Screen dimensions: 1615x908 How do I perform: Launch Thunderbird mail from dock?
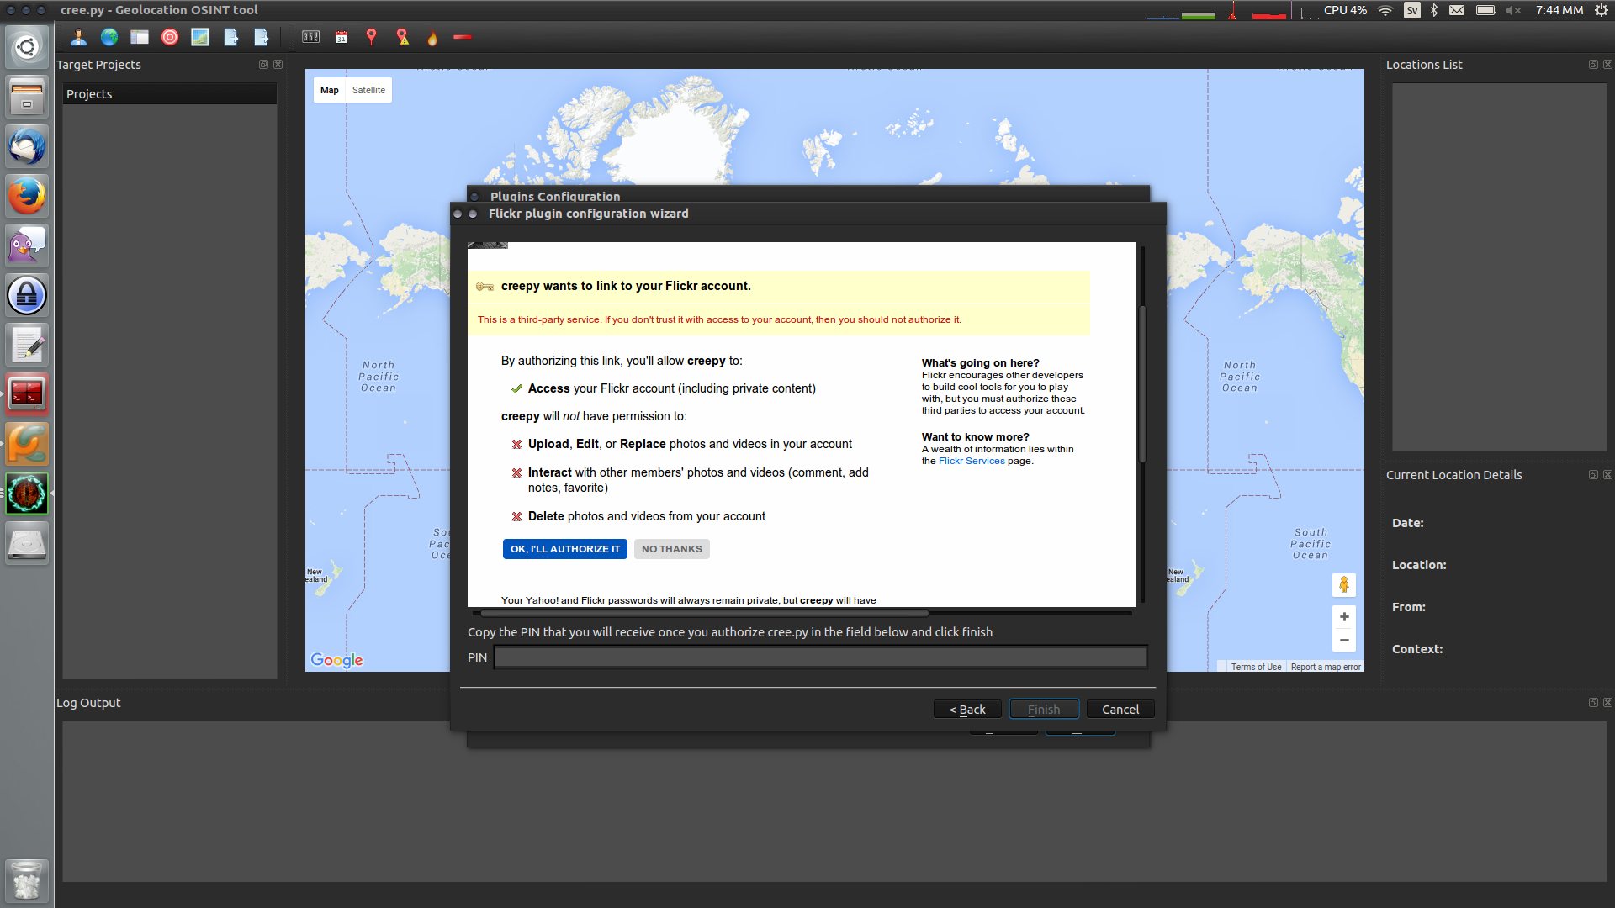pyautogui.click(x=27, y=146)
